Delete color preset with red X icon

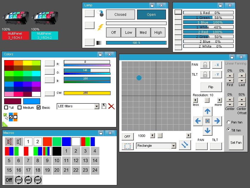(111, 106)
